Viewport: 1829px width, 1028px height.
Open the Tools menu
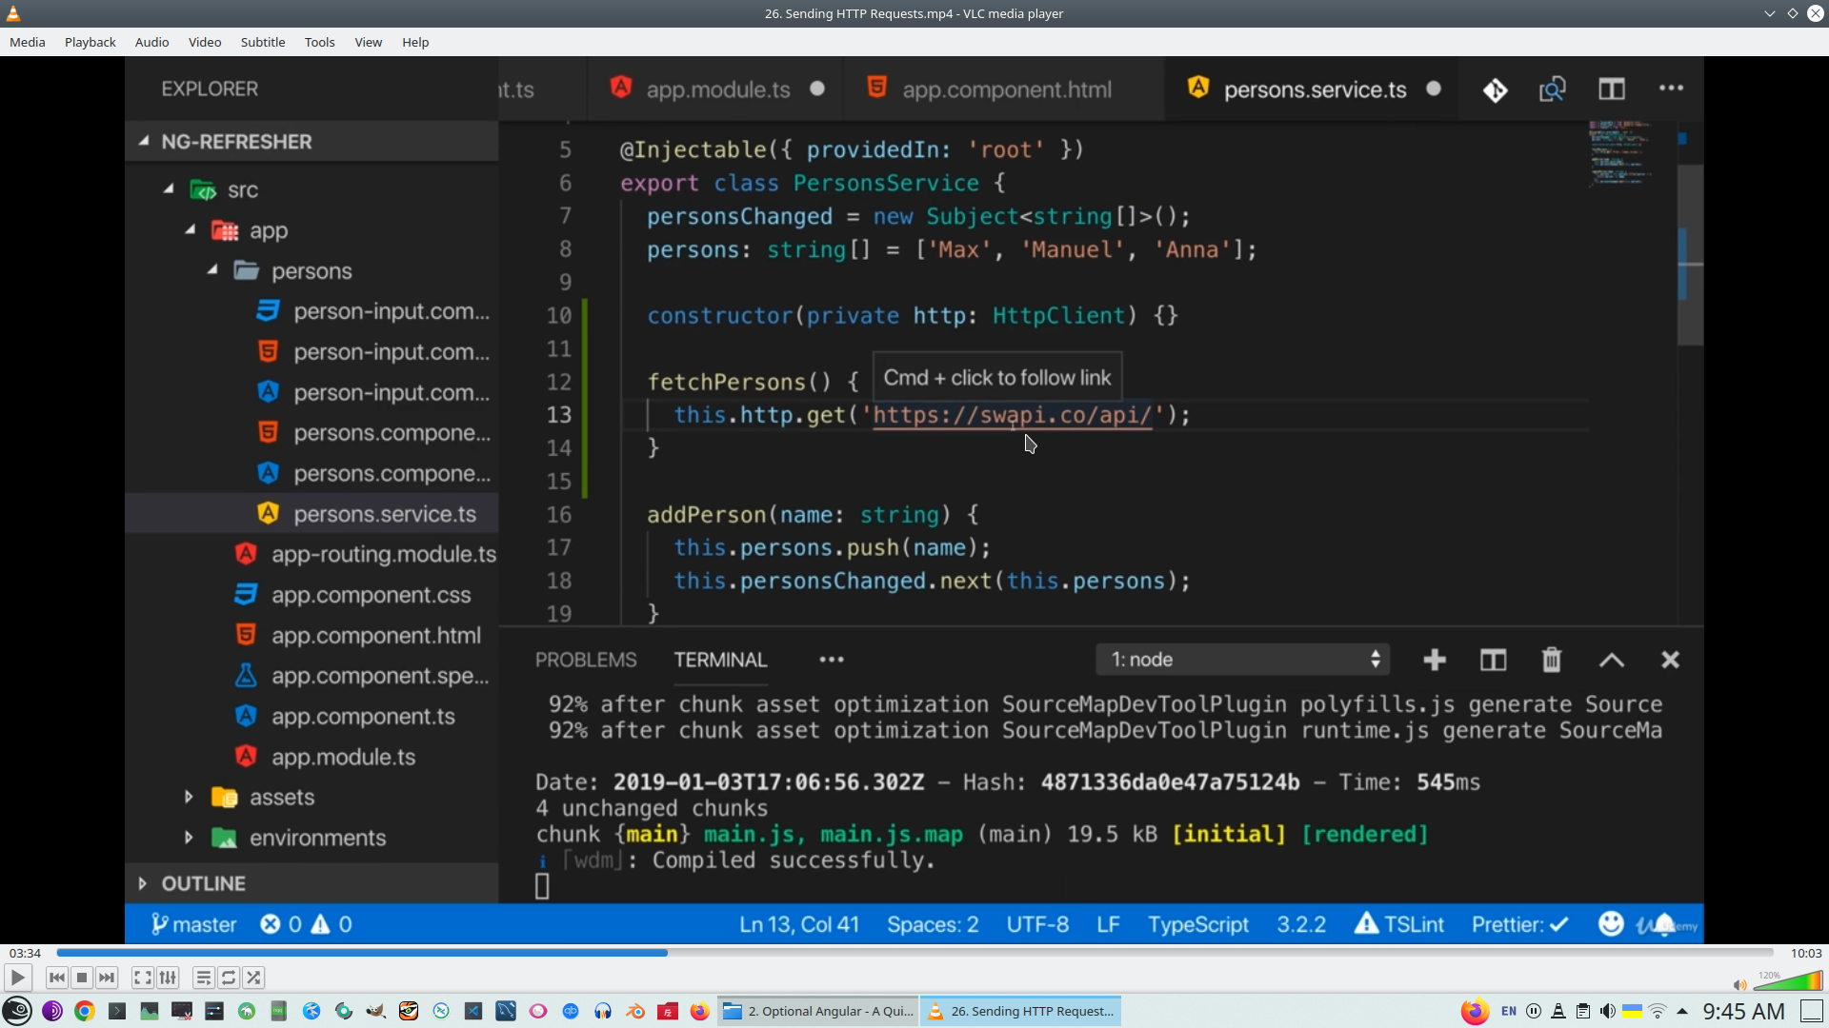click(x=319, y=42)
